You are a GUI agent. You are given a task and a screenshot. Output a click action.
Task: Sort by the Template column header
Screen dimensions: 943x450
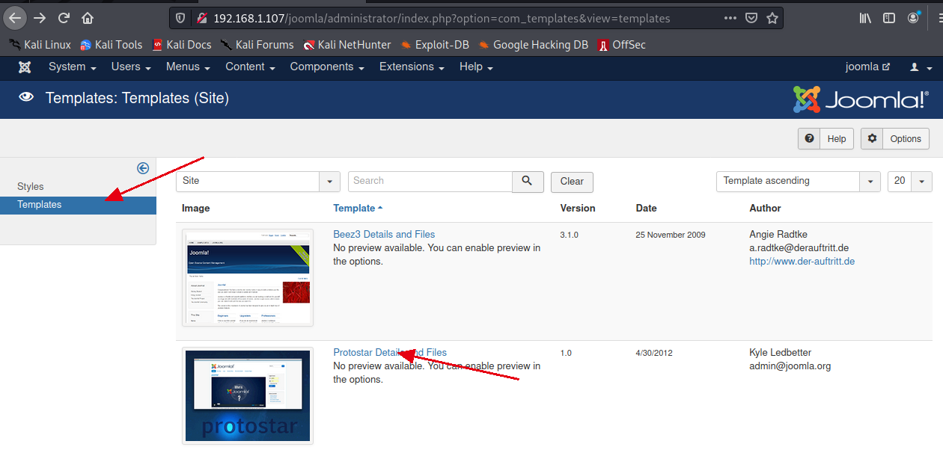[358, 208]
